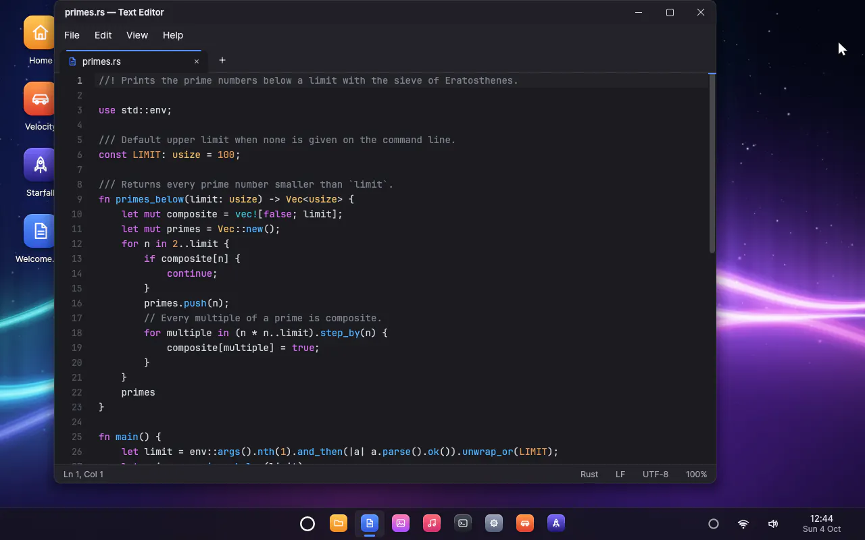Click the 'fn main() {' line
The image size is (865, 540).
[x=130, y=437]
